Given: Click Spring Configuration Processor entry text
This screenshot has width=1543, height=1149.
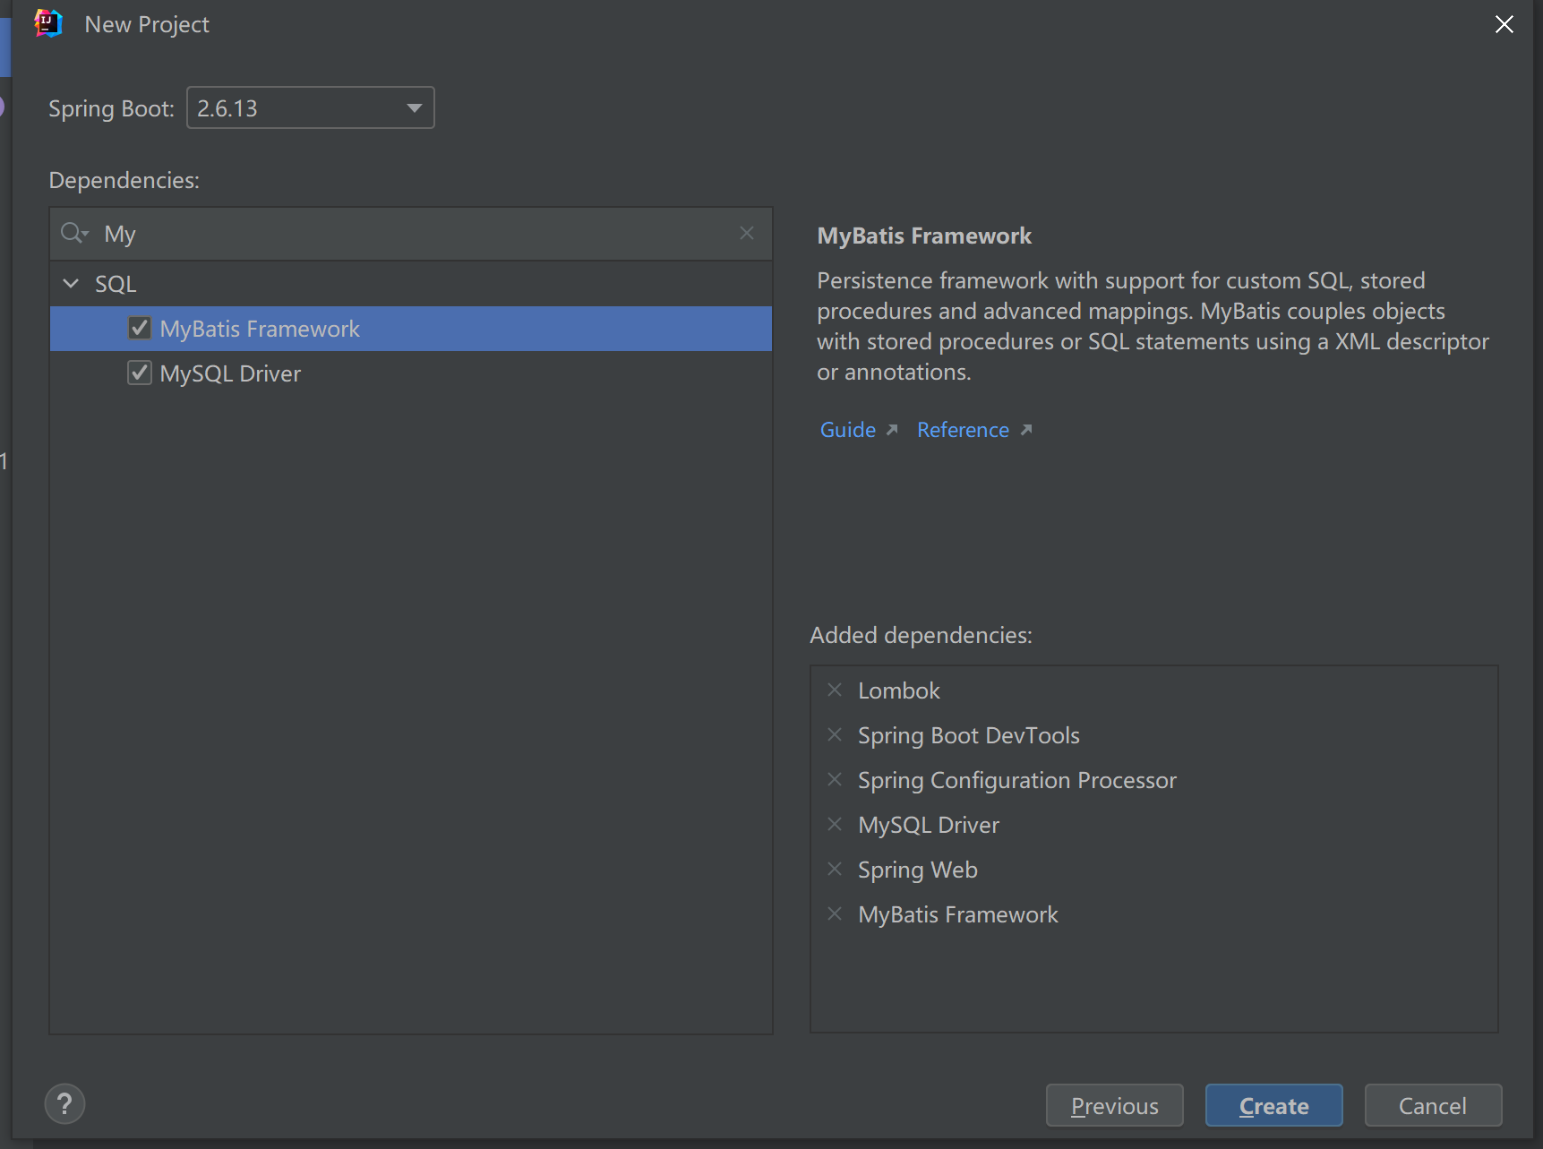Looking at the screenshot, I should coord(1017,780).
